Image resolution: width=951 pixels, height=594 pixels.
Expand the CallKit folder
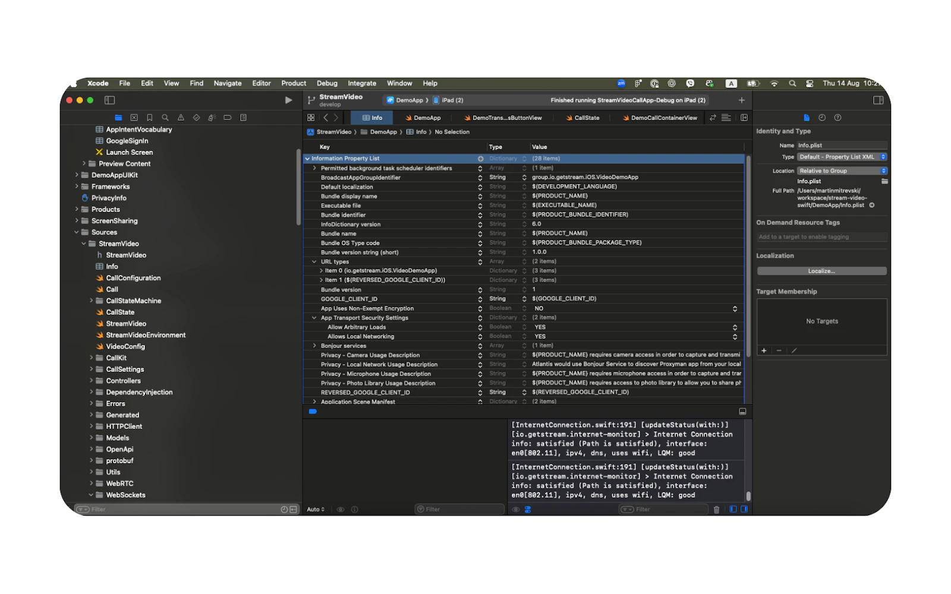click(x=91, y=358)
